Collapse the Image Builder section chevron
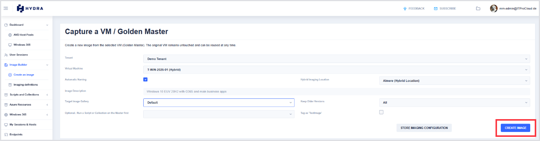This screenshot has width=540, height=141. tap(47, 65)
